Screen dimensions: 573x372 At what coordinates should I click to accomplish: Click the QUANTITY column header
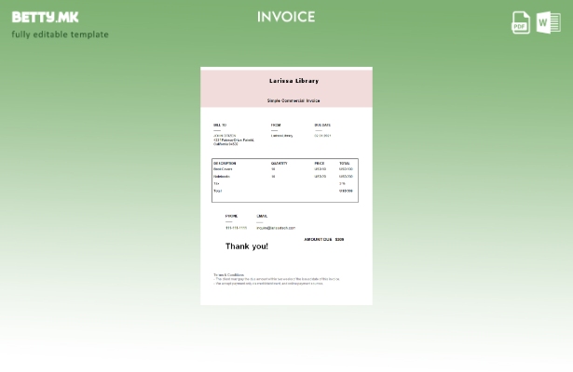280,163
